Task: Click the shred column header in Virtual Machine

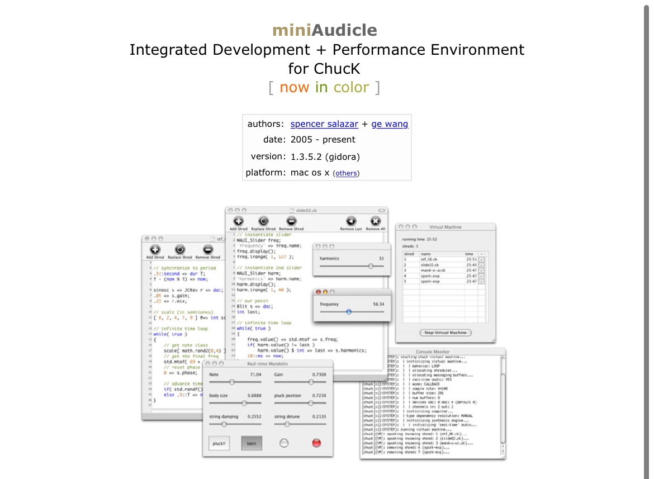Action: pos(409,254)
